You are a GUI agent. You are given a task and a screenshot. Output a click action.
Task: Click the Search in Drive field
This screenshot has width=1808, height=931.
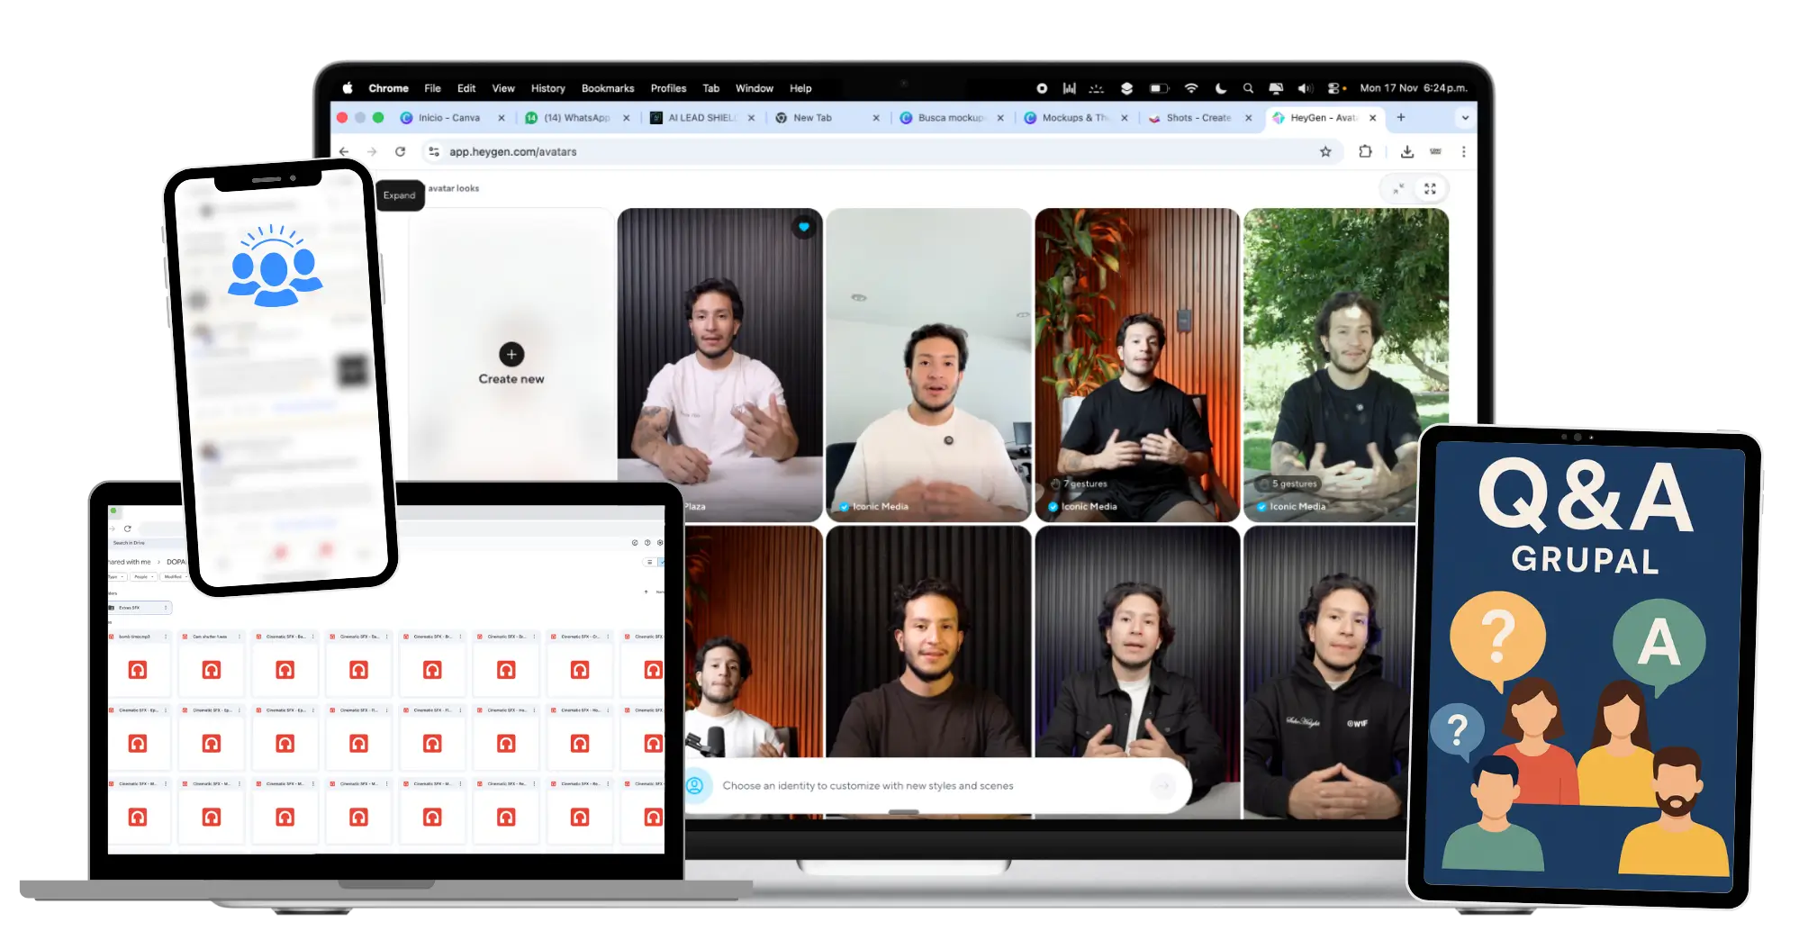tap(149, 543)
